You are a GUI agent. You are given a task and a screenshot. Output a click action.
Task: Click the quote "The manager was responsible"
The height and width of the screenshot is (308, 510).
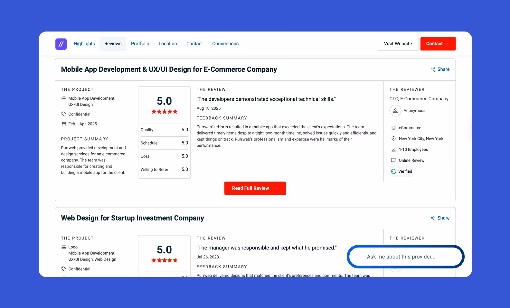tap(267, 248)
